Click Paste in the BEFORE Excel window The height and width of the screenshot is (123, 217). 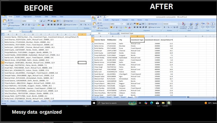coord(4,22)
